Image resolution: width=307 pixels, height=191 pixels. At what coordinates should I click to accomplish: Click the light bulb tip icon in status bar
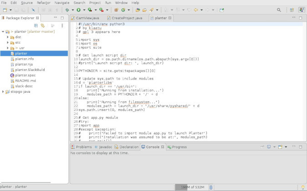(302, 187)
